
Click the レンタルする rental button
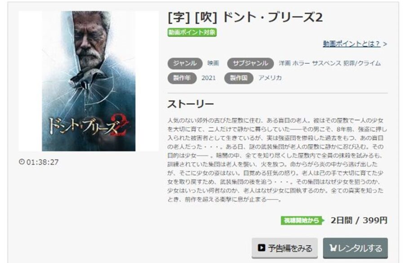pyautogui.click(x=355, y=248)
